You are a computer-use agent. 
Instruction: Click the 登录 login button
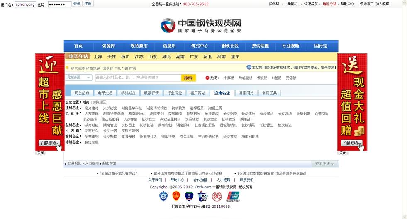point(77,4)
